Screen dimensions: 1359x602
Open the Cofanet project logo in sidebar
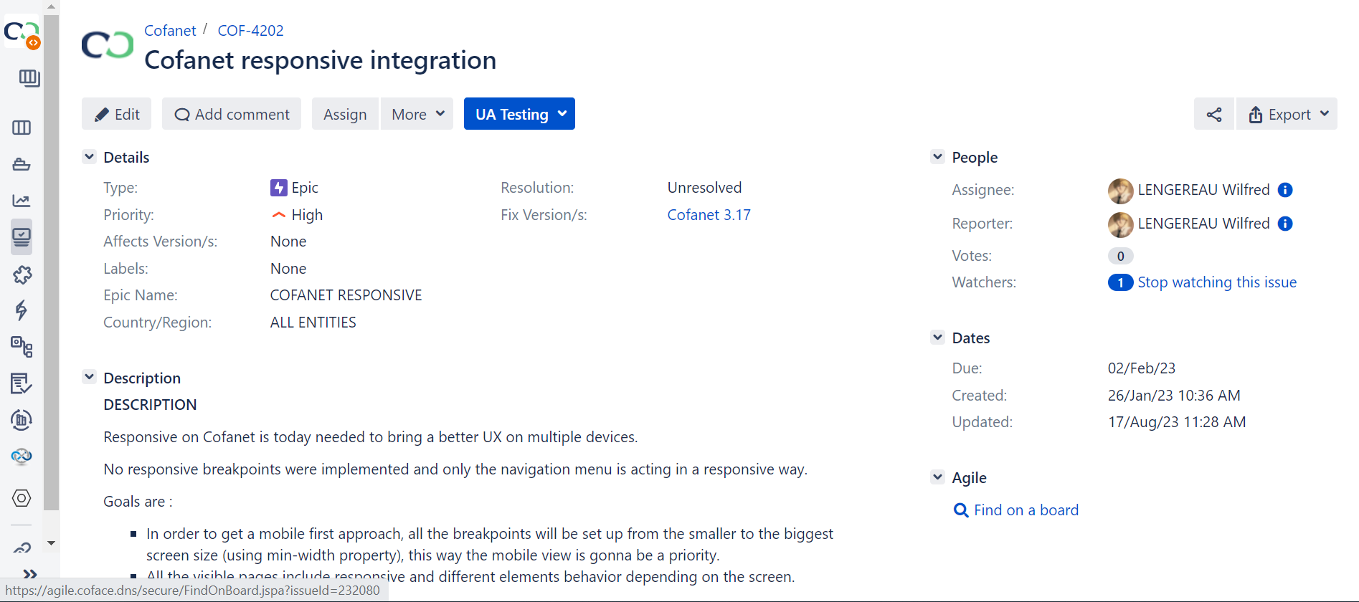click(x=22, y=33)
